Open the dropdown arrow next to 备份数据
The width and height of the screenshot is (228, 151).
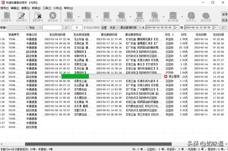182,17
